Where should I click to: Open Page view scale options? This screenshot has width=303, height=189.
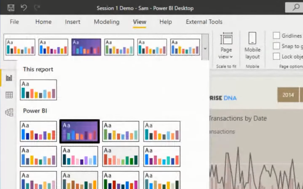click(x=226, y=45)
